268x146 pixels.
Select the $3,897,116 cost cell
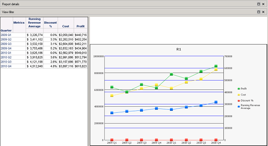pyautogui.click(x=66, y=66)
